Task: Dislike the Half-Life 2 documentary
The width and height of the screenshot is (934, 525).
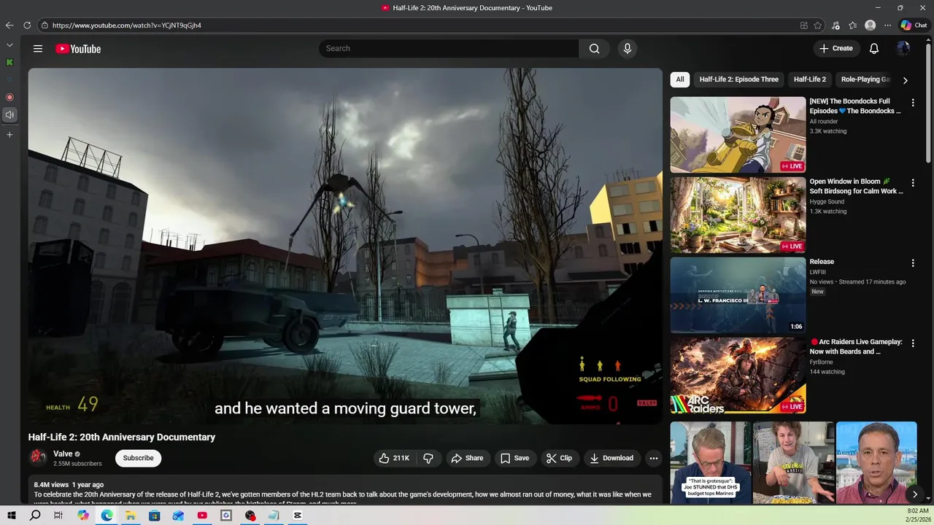Action: [428, 458]
